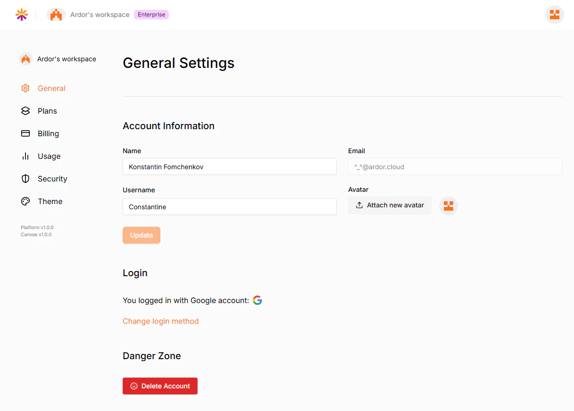The height and width of the screenshot is (411, 574).
Task: Click the Plans layers icon
Action: 25,111
